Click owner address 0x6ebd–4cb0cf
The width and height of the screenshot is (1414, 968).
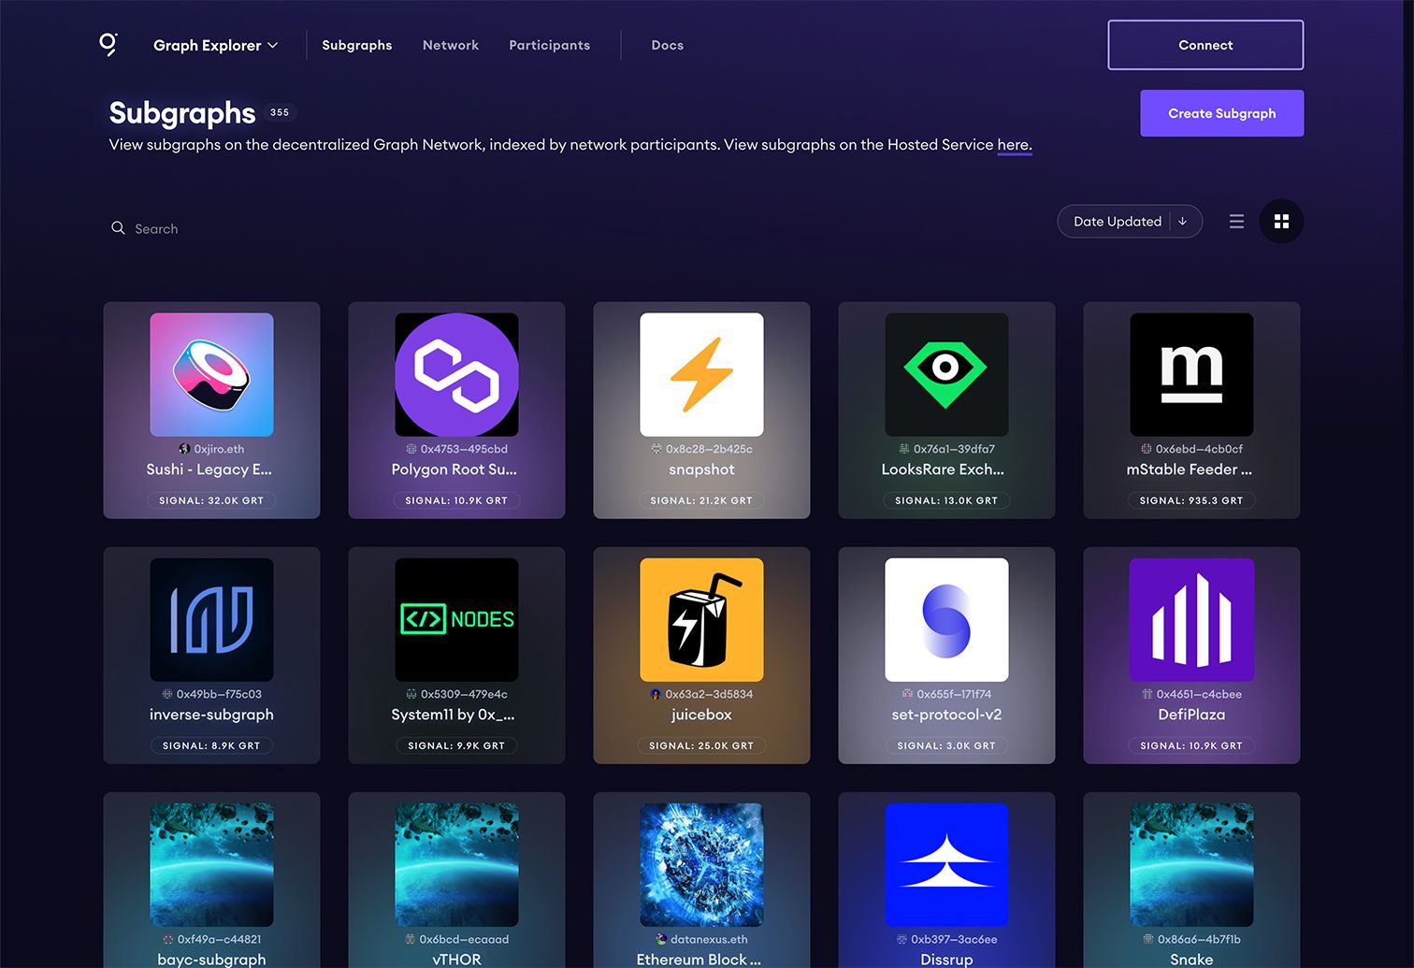click(x=1199, y=449)
